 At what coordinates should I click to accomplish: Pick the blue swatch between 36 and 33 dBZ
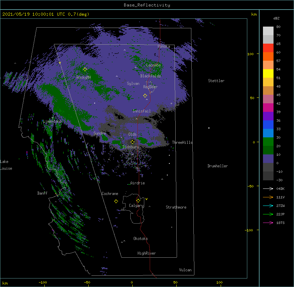point(268,124)
